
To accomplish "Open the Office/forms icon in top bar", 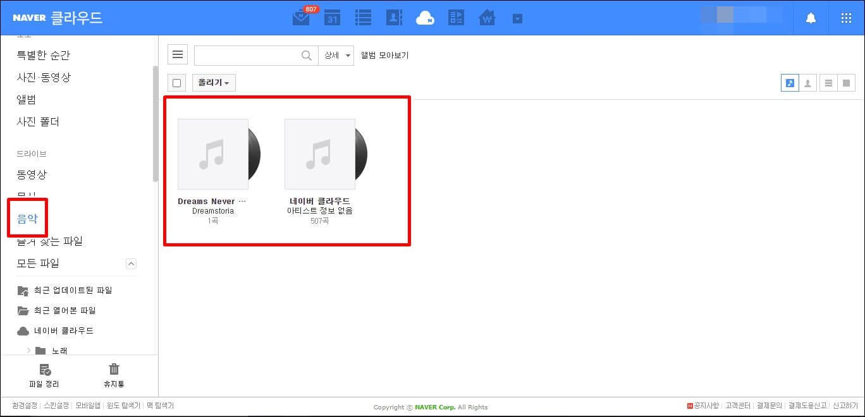I will tap(456, 18).
